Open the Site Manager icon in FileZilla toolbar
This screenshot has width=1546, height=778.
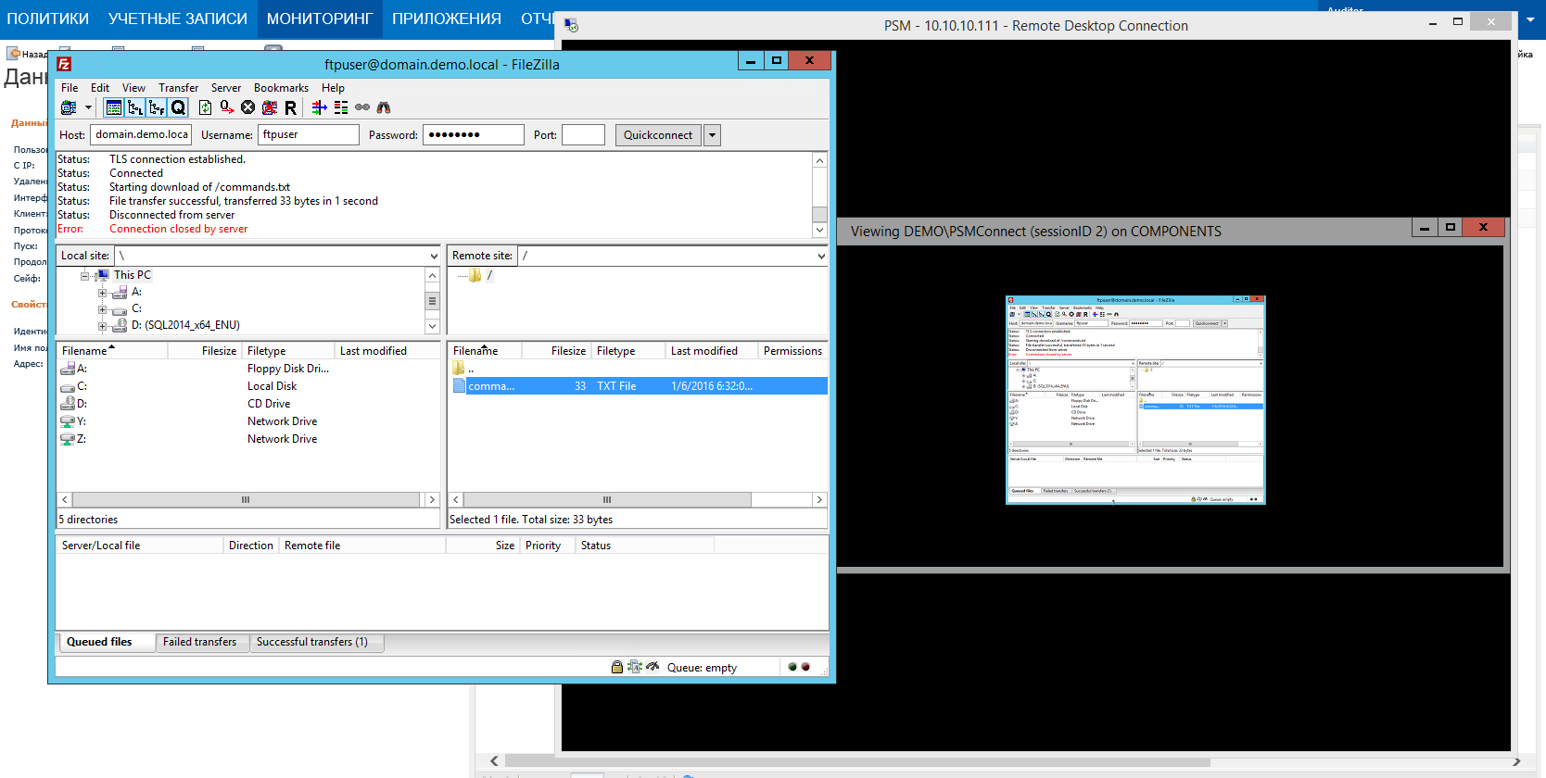click(69, 107)
